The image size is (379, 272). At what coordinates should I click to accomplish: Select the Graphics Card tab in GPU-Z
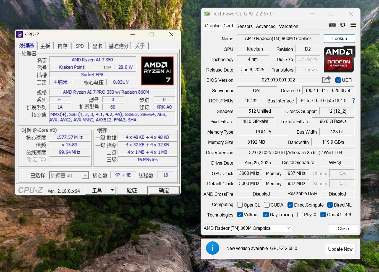219,26
